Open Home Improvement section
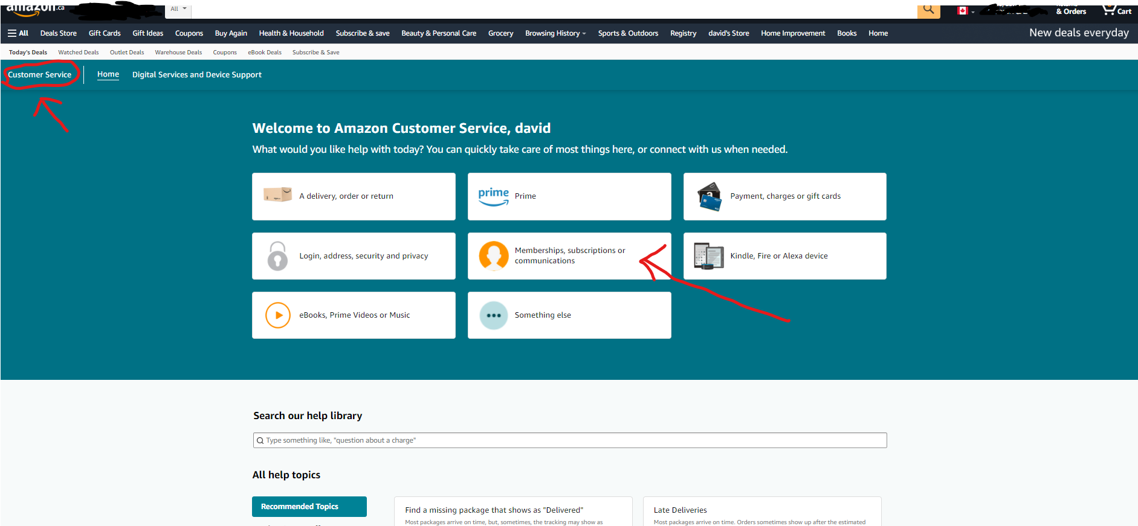1138x526 pixels. pyautogui.click(x=793, y=33)
